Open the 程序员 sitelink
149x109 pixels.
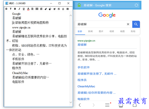(82, 80)
